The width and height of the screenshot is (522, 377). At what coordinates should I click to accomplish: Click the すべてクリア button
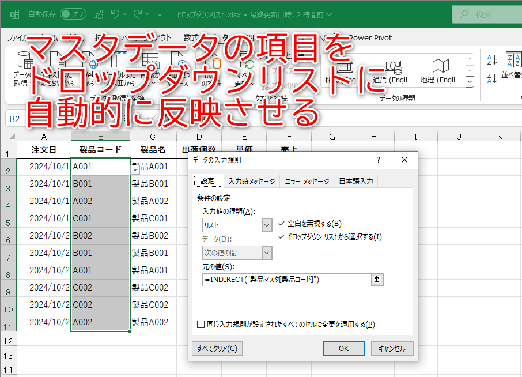tap(217, 348)
